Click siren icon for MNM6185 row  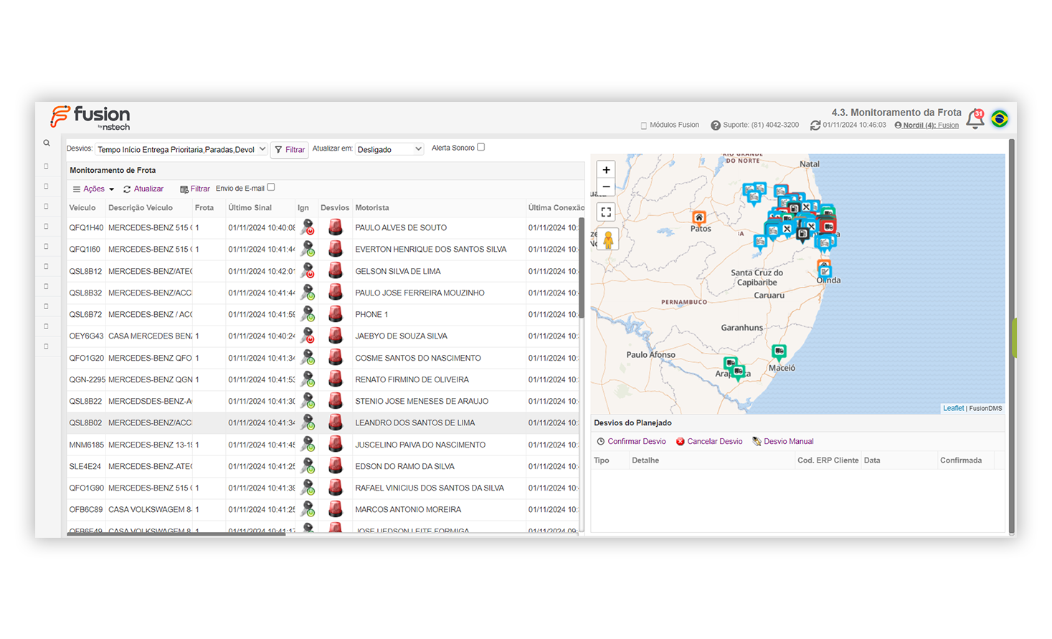point(335,445)
